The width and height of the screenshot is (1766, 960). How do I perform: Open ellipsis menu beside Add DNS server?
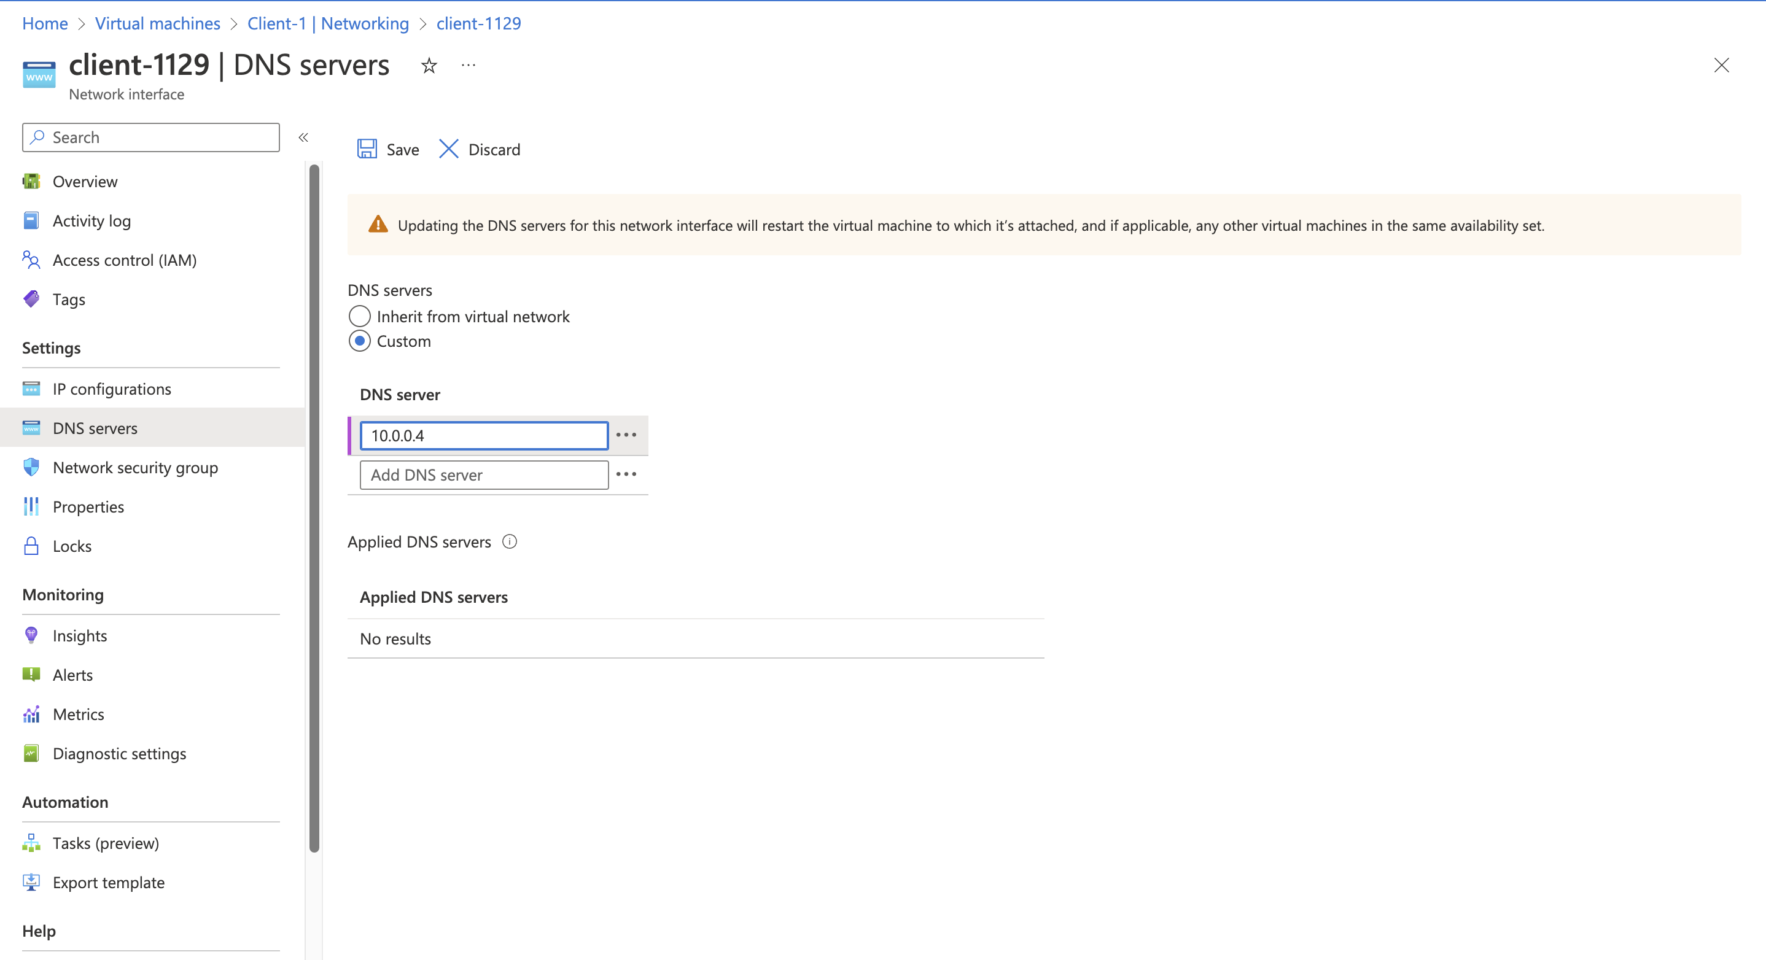click(x=626, y=474)
